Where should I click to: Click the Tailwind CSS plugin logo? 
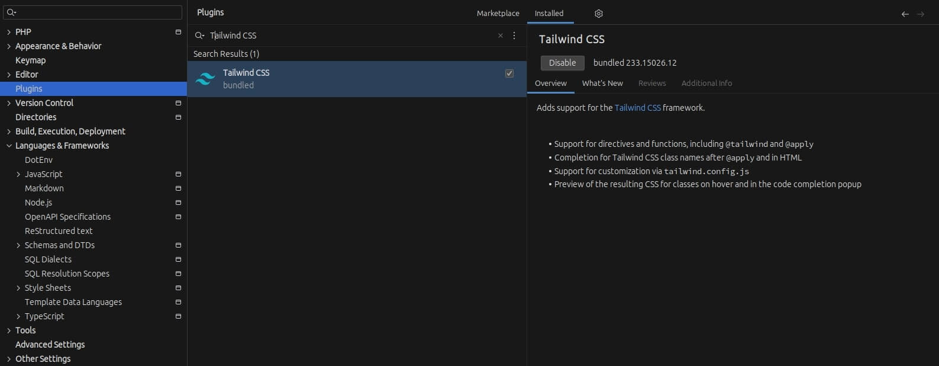click(205, 79)
